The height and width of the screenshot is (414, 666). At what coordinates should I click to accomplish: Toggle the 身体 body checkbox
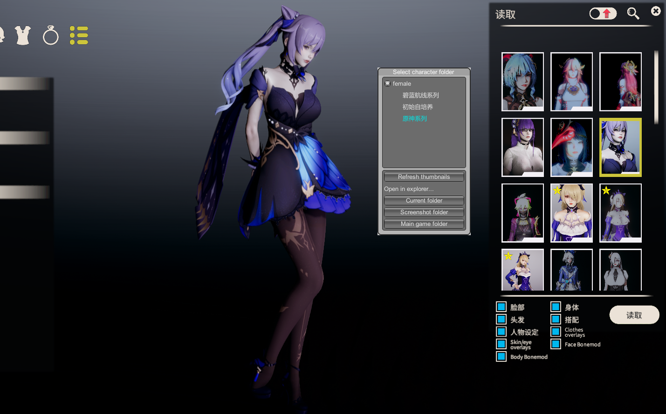(556, 307)
